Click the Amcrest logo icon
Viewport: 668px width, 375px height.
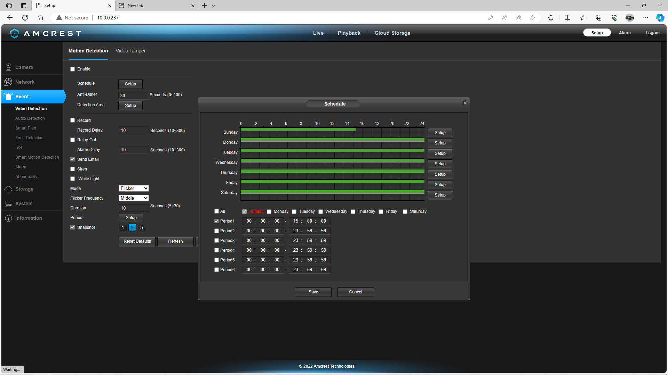pos(15,33)
